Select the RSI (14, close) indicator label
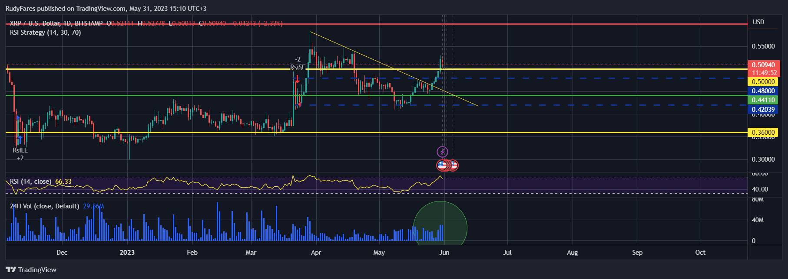Image resolution: width=788 pixels, height=279 pixels. (31, 182)
